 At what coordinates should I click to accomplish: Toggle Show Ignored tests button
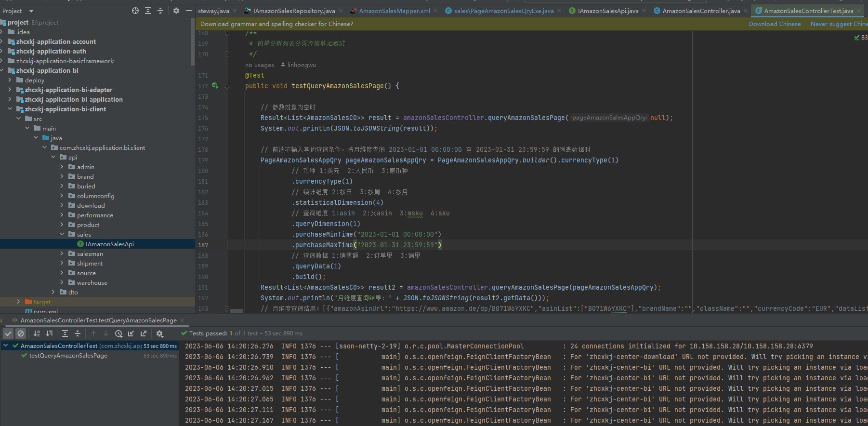click(x=21, y=333)
